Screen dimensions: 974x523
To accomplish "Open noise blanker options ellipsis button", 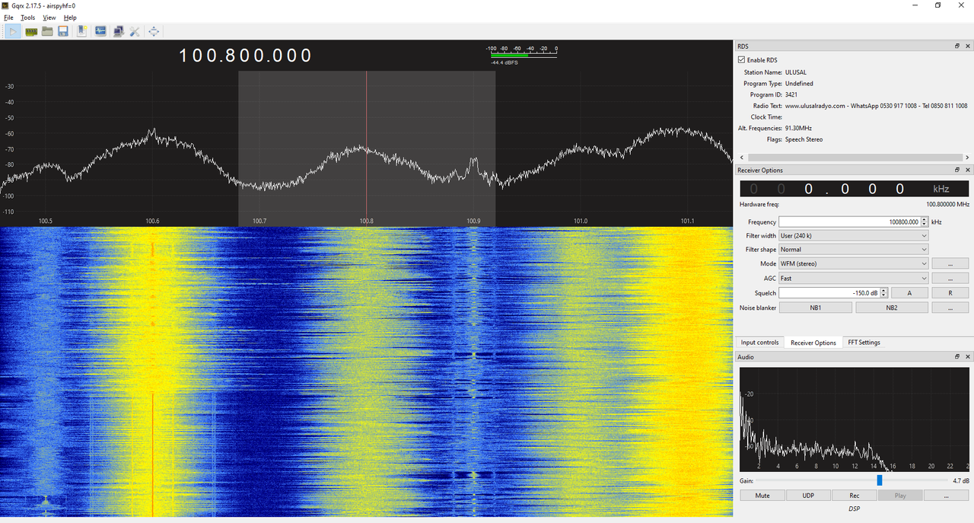I will pos(950,308).
